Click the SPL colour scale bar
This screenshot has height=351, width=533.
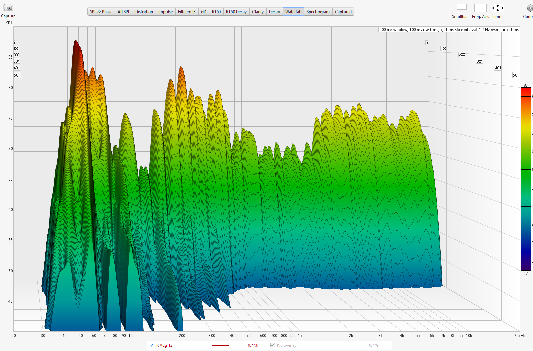click(x=526, y=179)
